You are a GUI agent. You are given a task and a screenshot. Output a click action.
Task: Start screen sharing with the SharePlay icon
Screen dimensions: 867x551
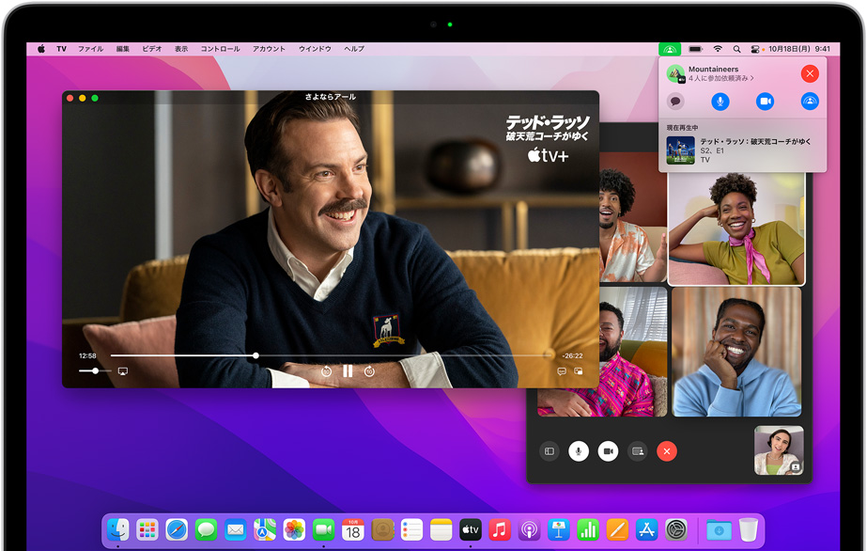(x=811, y=102)
